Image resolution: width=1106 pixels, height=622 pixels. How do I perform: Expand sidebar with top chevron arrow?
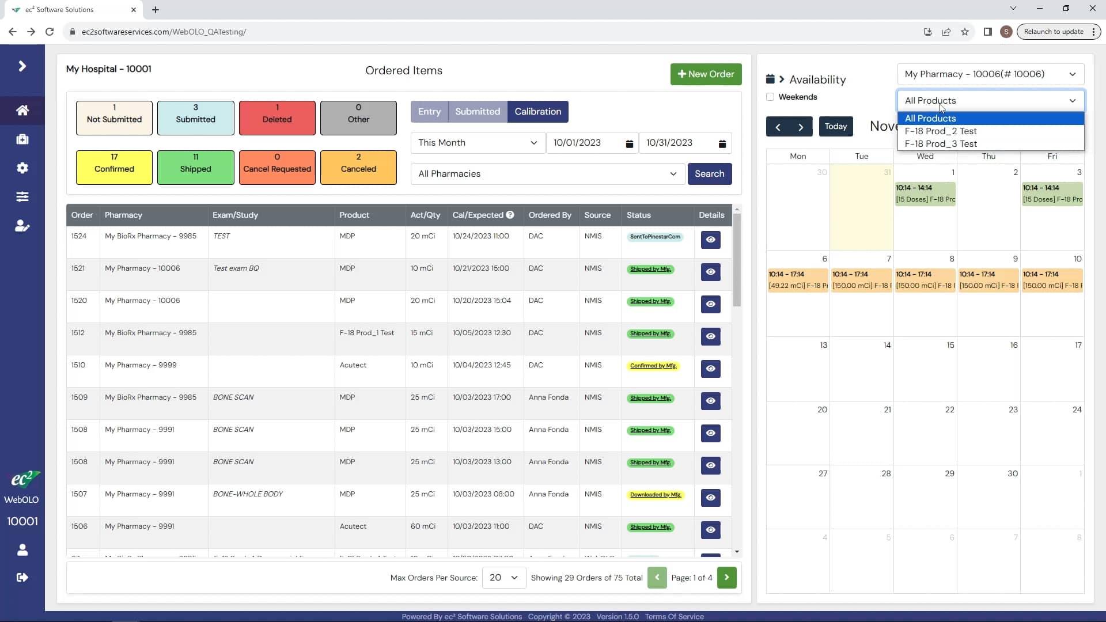click(x=22, y=66)
